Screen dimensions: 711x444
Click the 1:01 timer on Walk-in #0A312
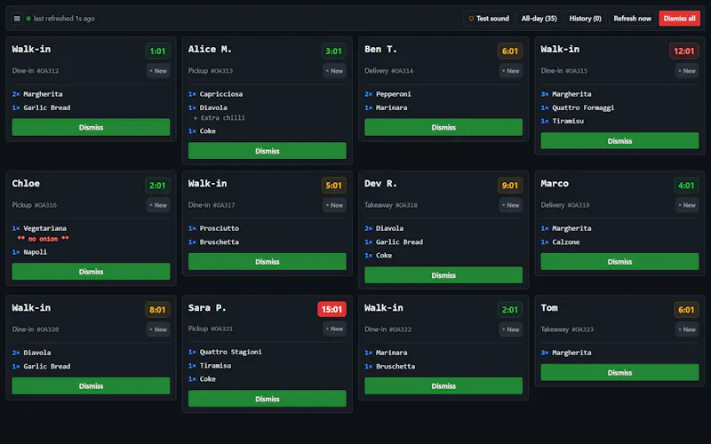[157, 52]
